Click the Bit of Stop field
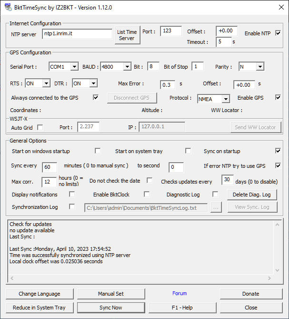289x319 pixels. [198, 66]
